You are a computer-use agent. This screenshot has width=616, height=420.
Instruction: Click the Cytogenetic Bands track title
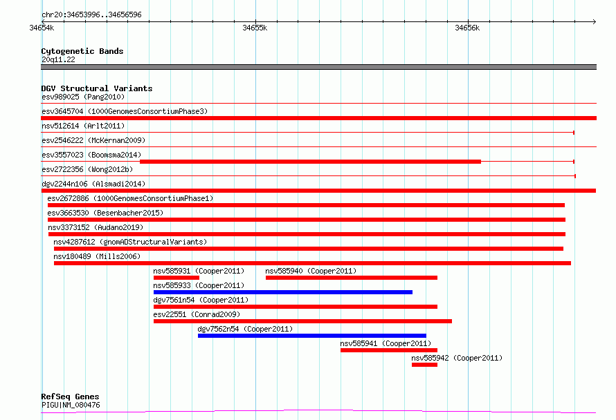82,51
